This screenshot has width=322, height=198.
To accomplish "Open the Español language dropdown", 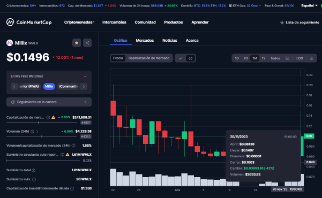I will point(309,5).
